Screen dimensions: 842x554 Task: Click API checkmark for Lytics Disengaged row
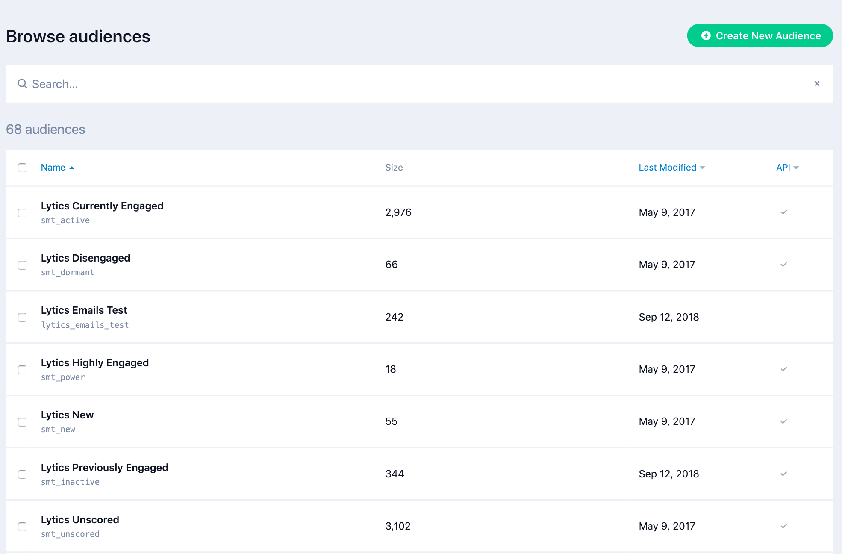[783, 265]
